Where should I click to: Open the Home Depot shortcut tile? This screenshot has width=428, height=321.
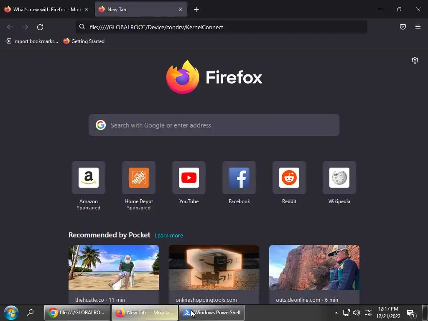point(139,178)
